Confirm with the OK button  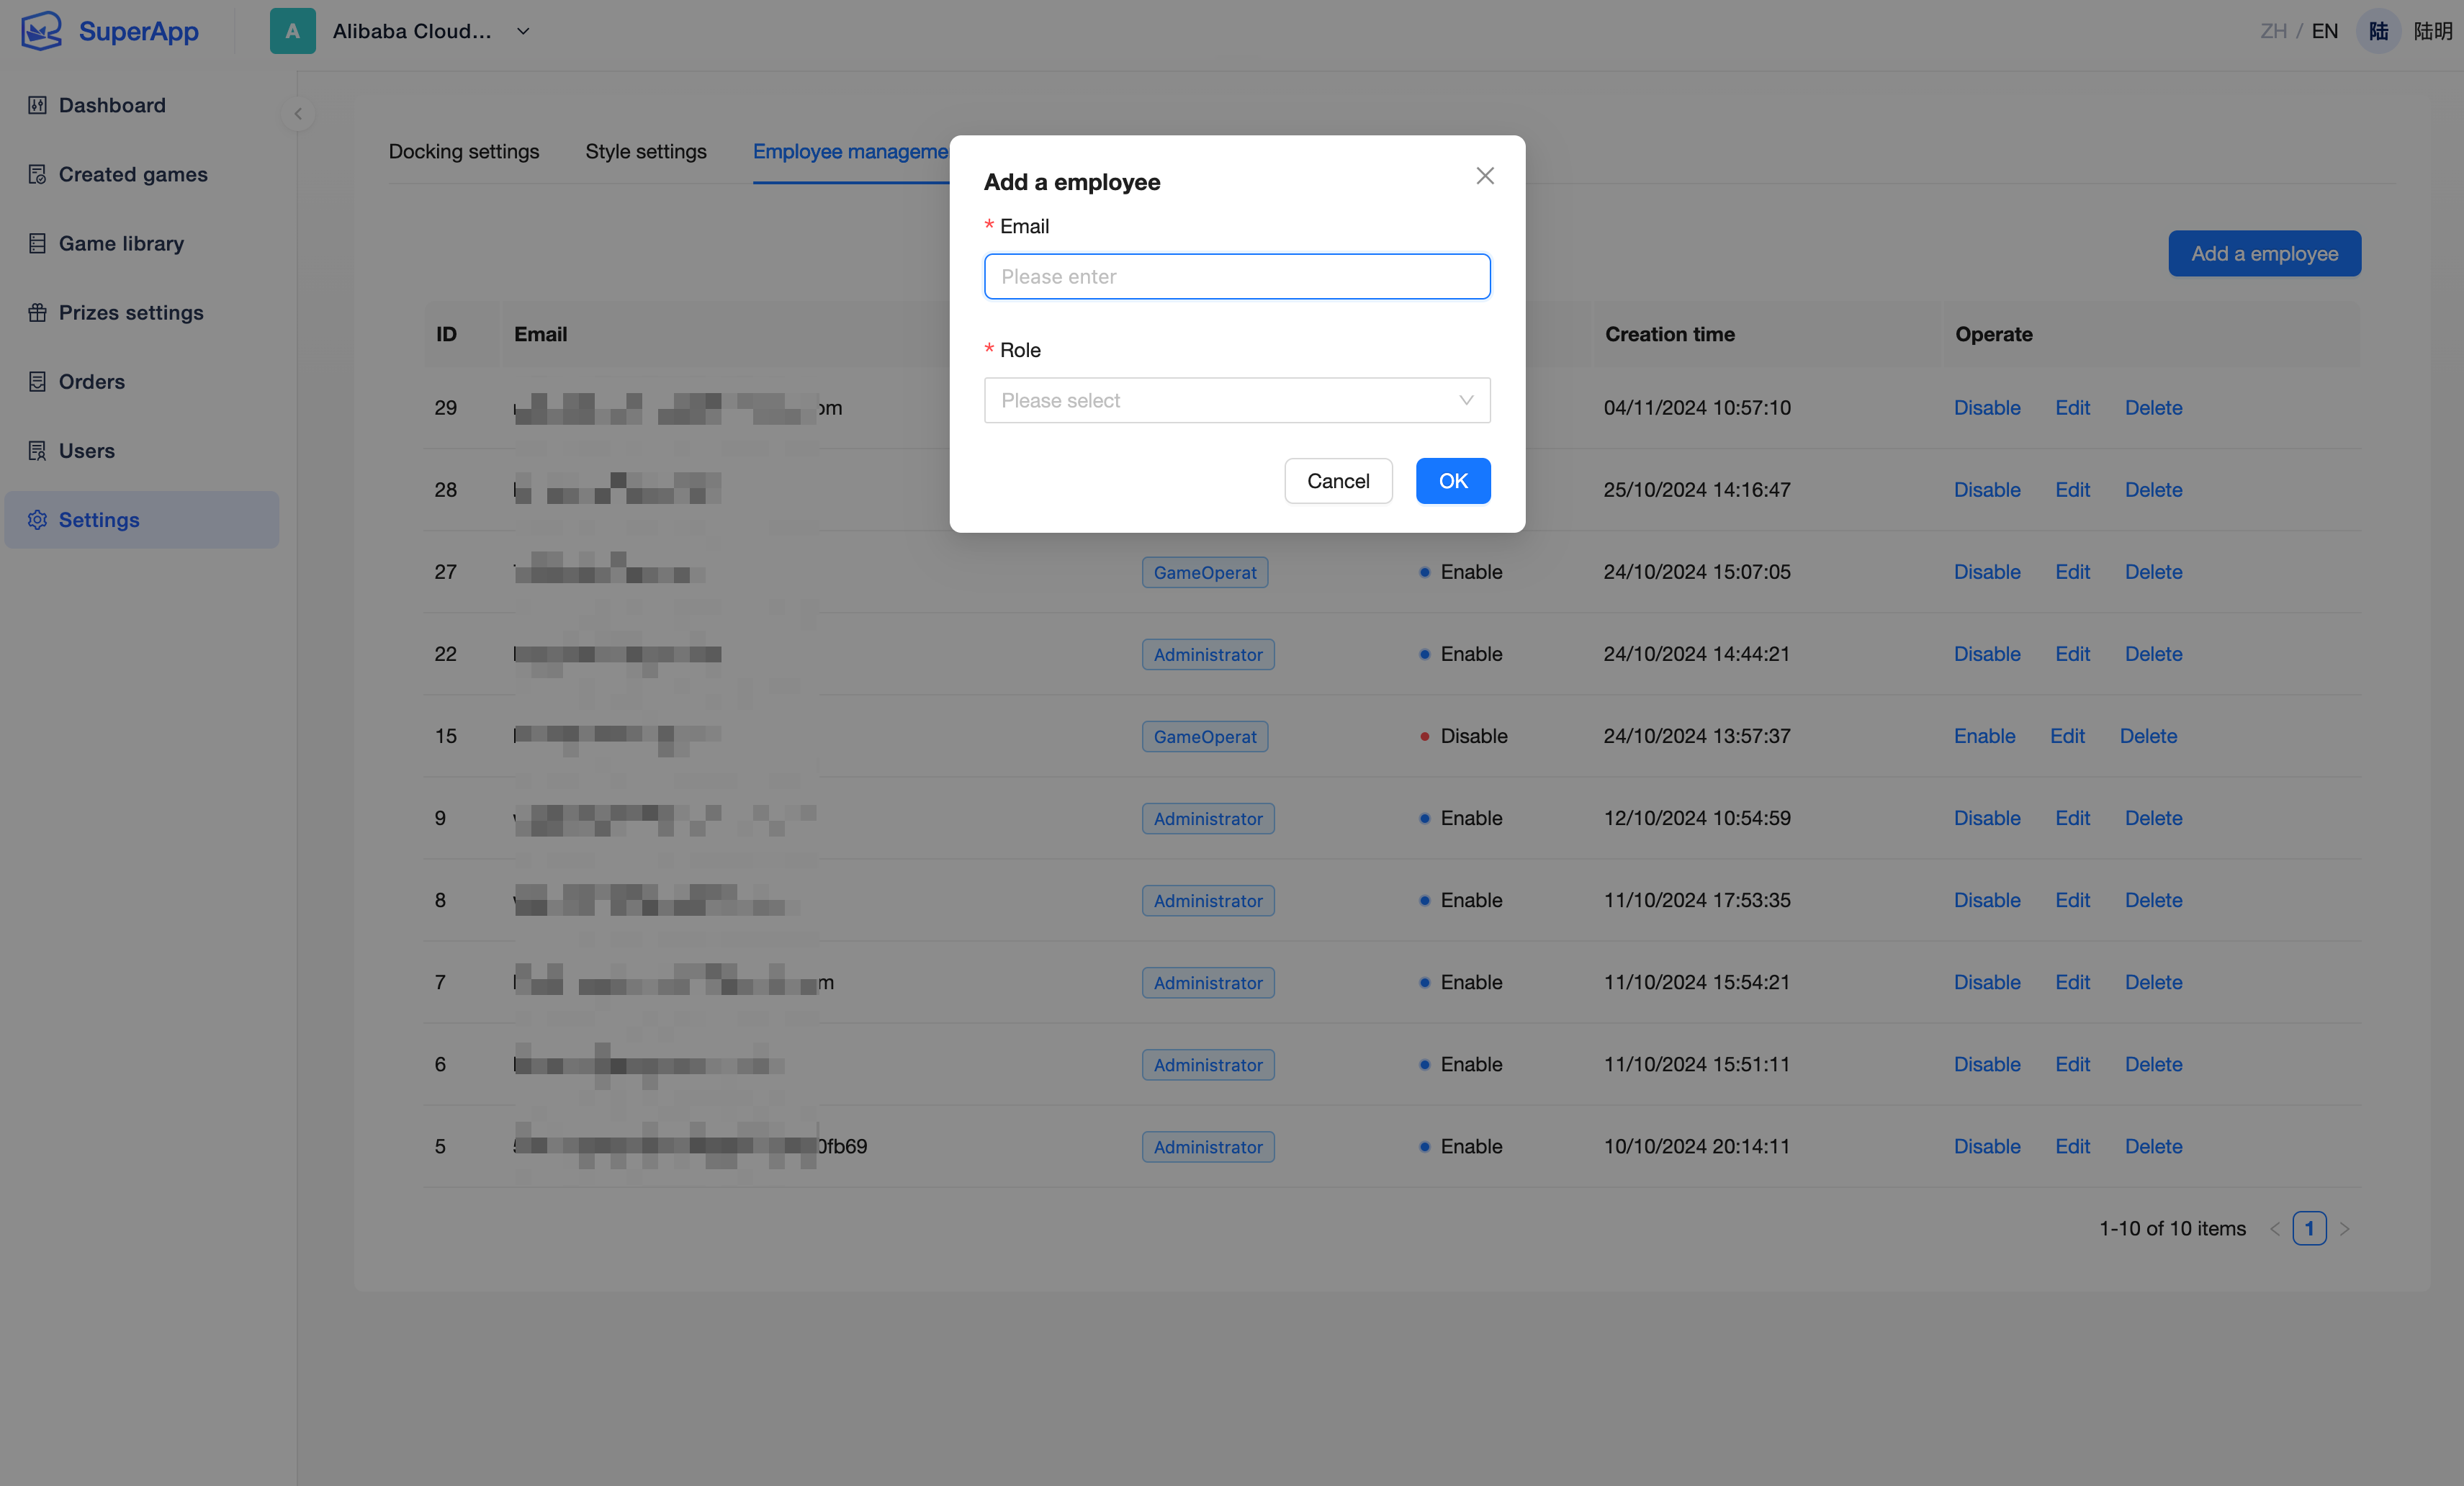pos(1452,480)
